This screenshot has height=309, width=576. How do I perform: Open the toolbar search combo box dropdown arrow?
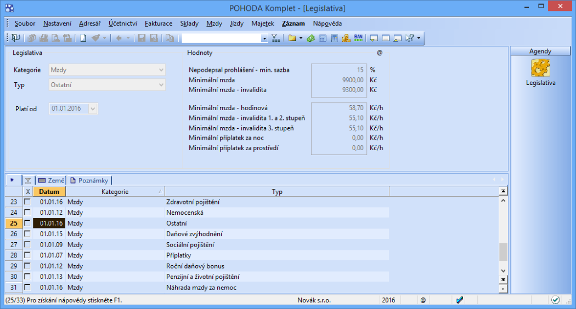tap(264, 38)
